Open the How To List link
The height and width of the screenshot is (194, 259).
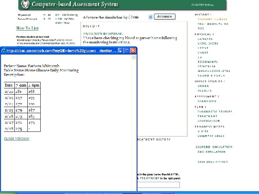tap(27, 28)
